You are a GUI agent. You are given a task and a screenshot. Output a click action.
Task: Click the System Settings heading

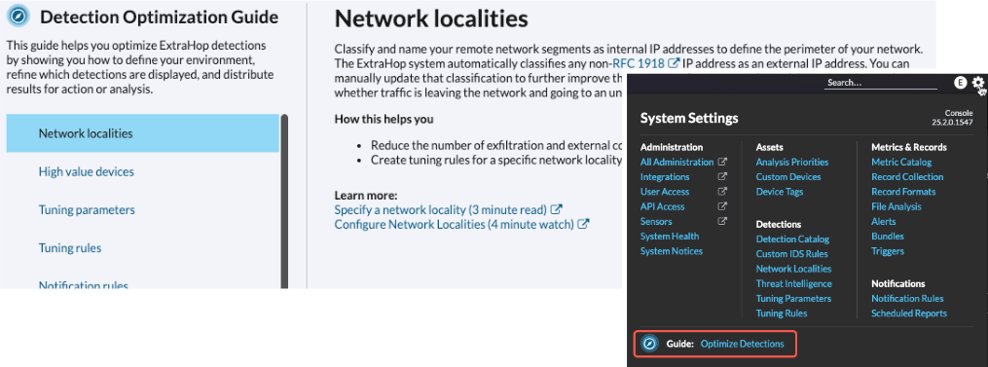689,119
